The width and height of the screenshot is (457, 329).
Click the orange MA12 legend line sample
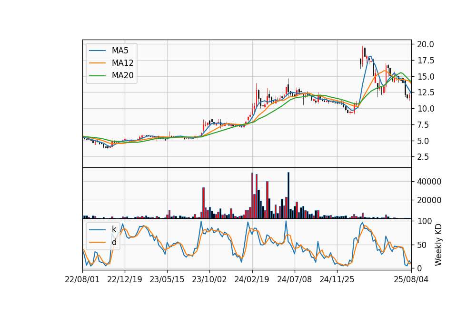tap(97, 63)
